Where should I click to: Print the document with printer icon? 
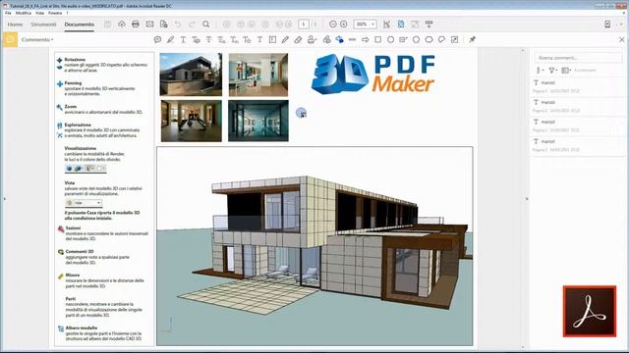tap(136, 25)
